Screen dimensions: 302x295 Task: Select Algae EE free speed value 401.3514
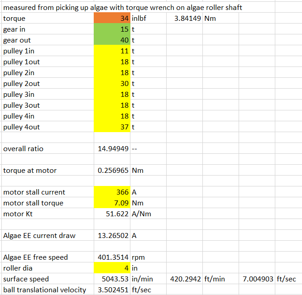click(x=112, y=257)
